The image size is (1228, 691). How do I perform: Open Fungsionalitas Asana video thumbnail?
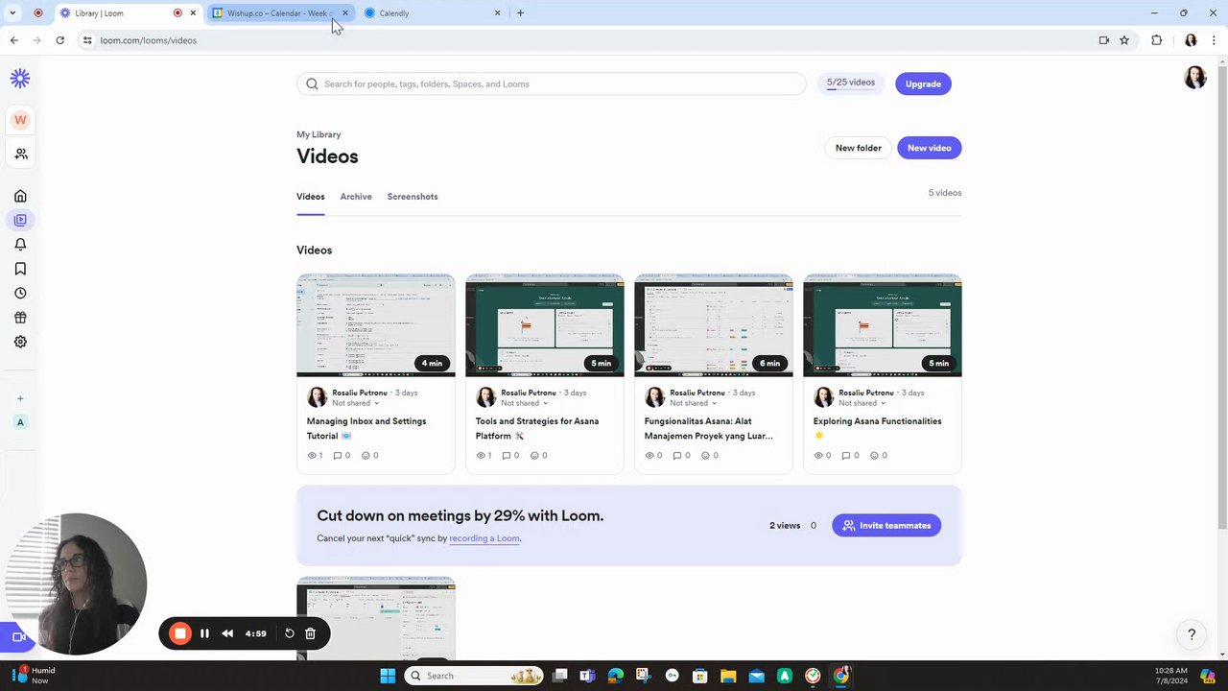(x=713, y=325)
